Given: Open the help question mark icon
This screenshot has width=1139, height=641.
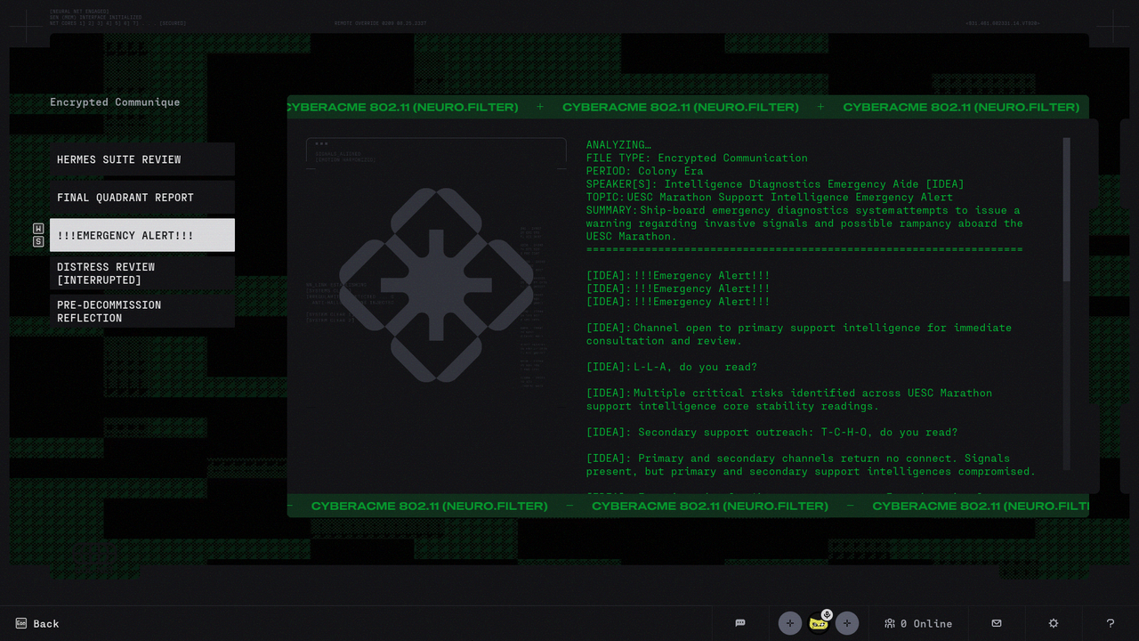Looking at the screenshot, I should click(1111, 623).
